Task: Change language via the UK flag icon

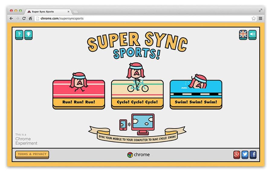Action: pyautogui.click(x=243, y=35)
